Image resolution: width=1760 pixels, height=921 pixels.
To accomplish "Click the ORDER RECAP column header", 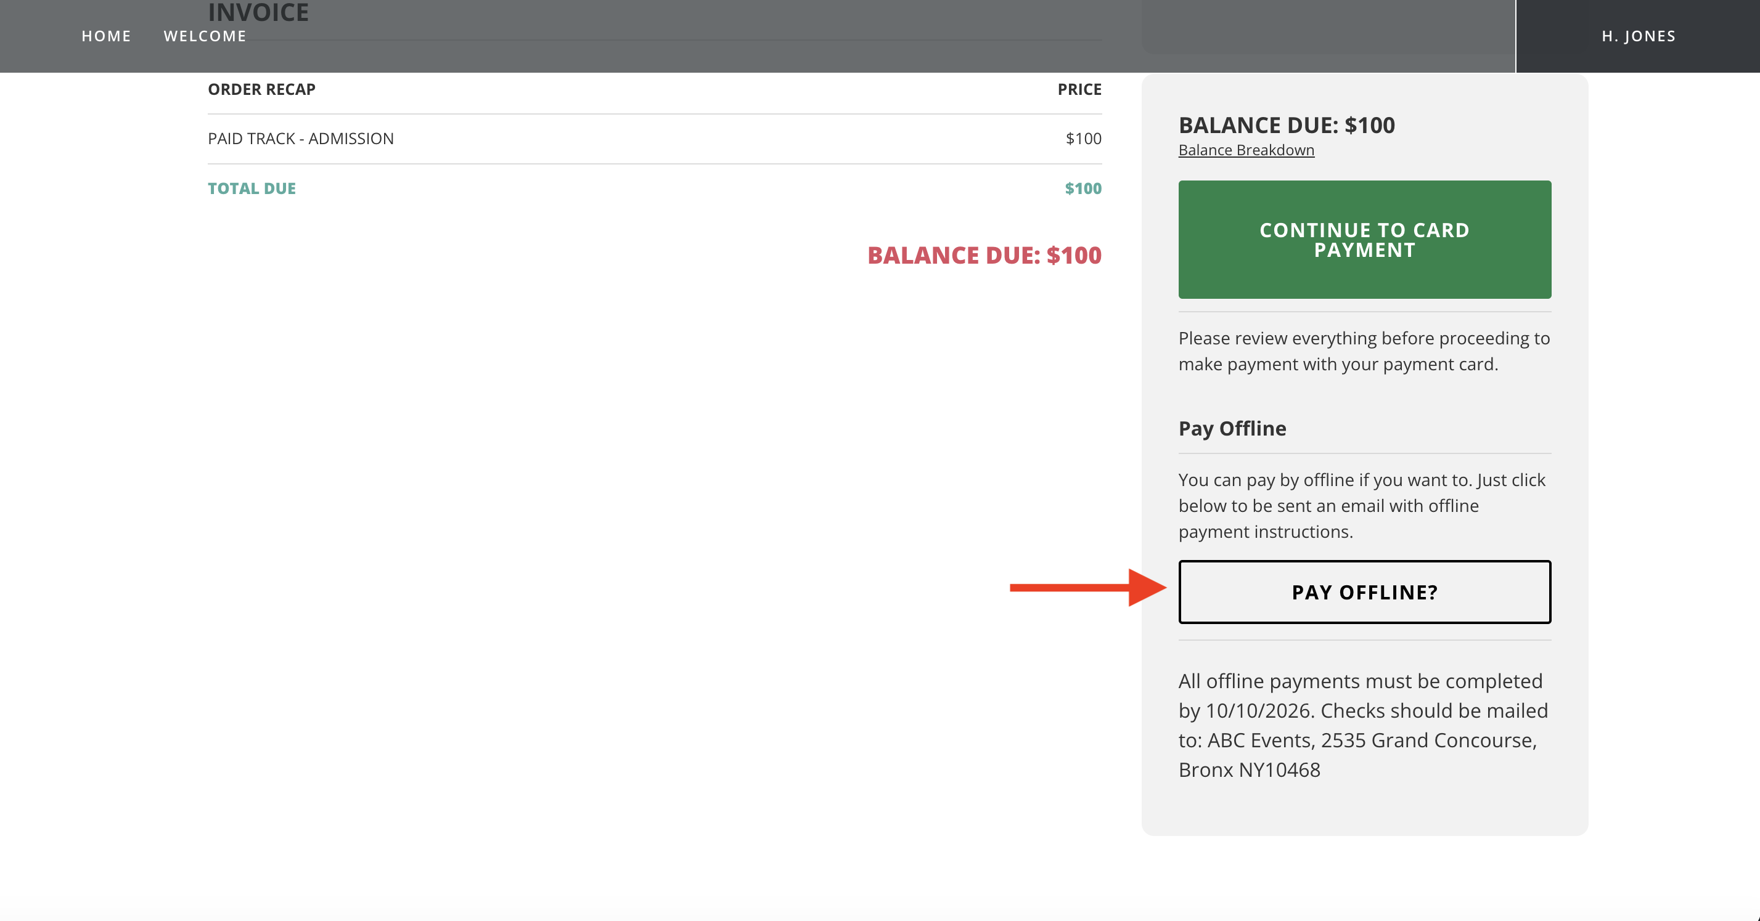I will (x=261, y=89).
